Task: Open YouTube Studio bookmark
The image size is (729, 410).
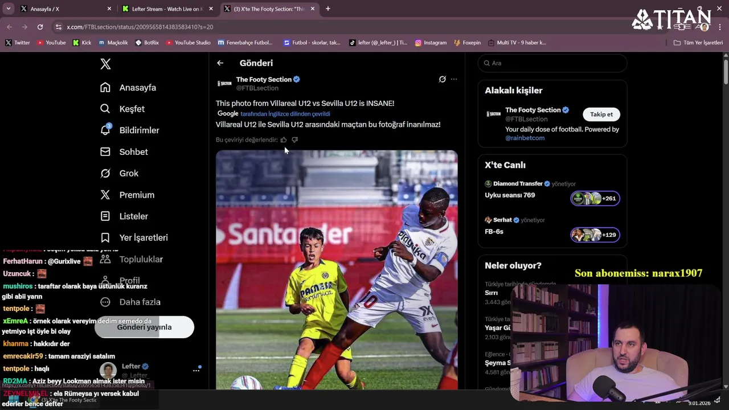Action: point(188,43)
